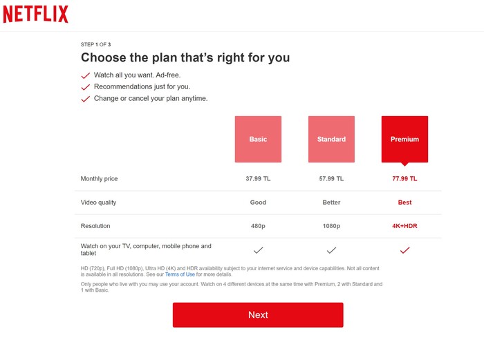The height and width of the screenshot is (338, 484).
Task: Click checkmark beside "Recommendations just for you"
Action: coord(86,87)
